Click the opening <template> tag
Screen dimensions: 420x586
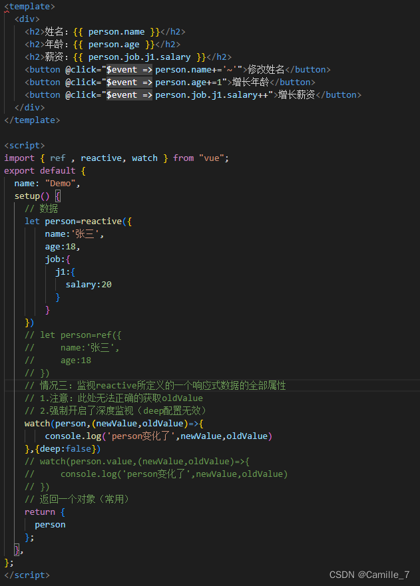[29, 7]
